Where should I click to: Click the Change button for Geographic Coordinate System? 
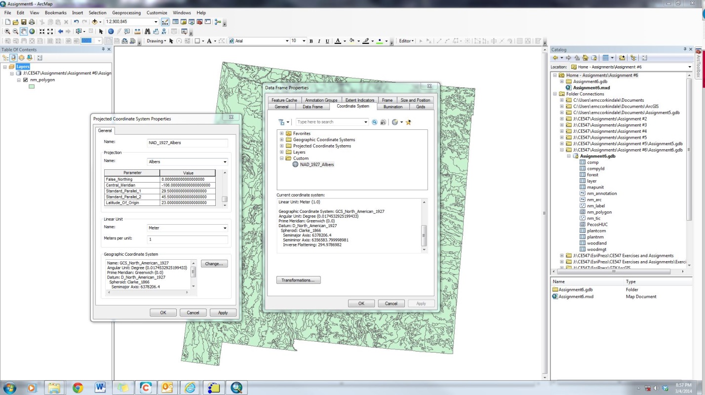coord(214,264)
